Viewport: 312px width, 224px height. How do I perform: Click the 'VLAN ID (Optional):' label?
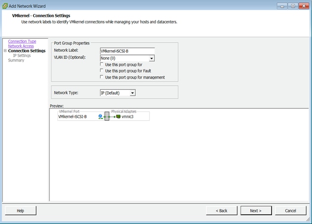tap(70, 57)
